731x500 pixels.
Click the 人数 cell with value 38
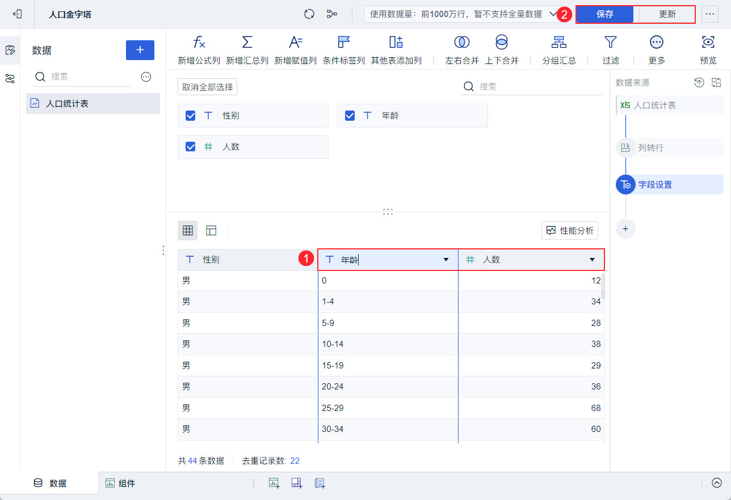point(531,344)
